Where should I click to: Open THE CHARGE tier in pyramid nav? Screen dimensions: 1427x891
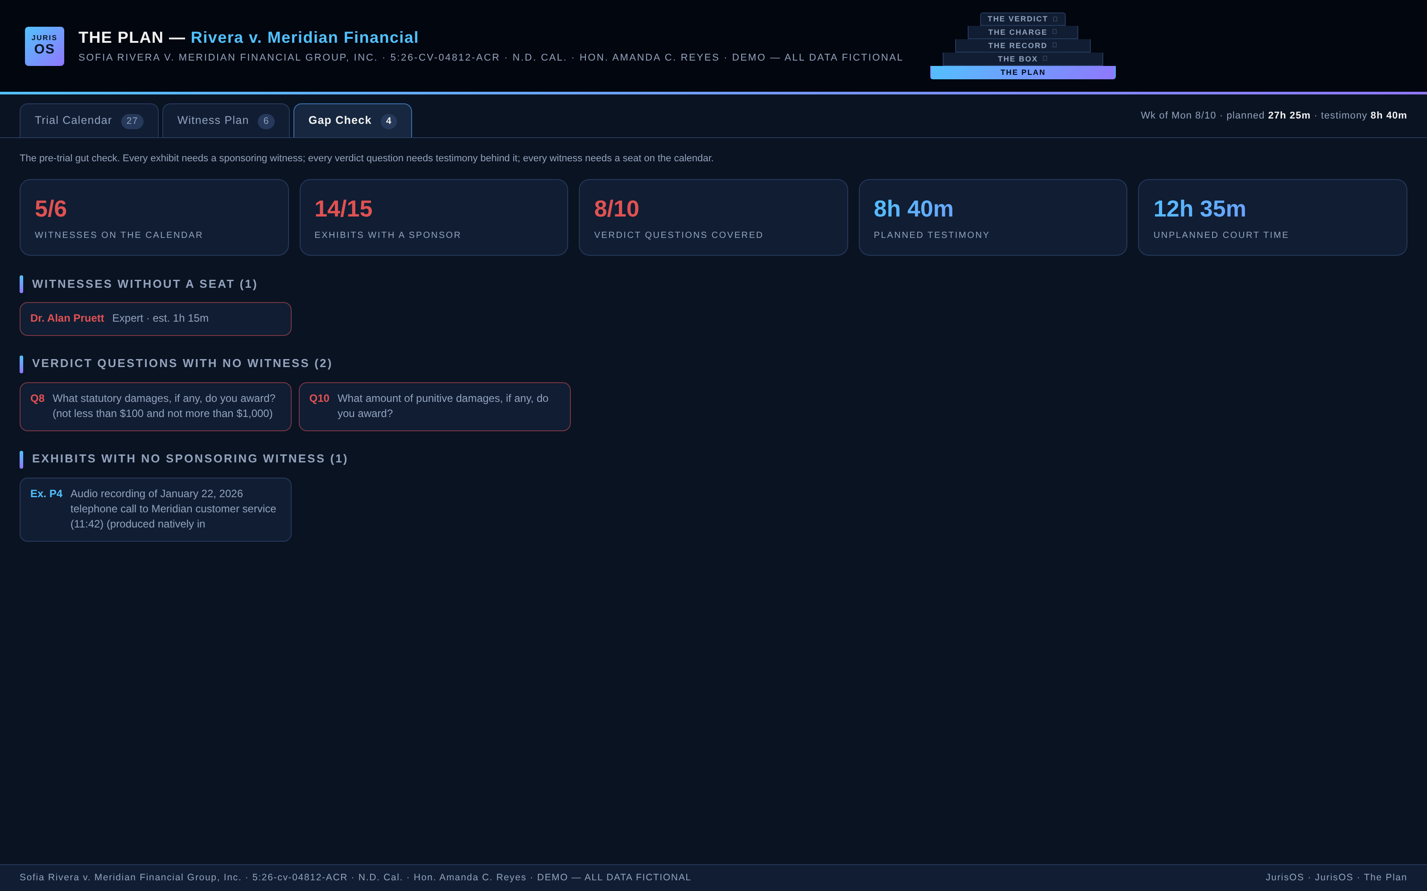point(1023,33)
